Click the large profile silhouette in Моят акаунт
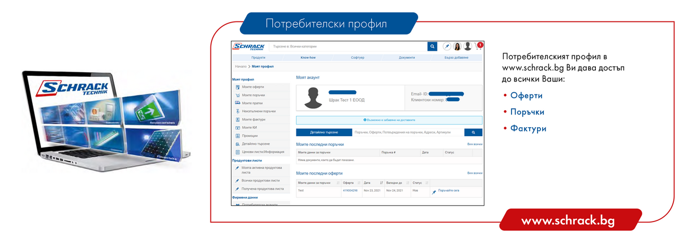This screenshot has width=696, height=243. point(312,98)
